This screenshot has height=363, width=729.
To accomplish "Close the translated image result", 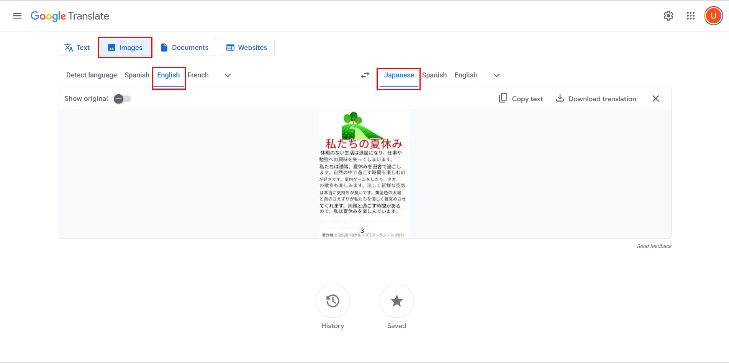I will tap(655, 99).
